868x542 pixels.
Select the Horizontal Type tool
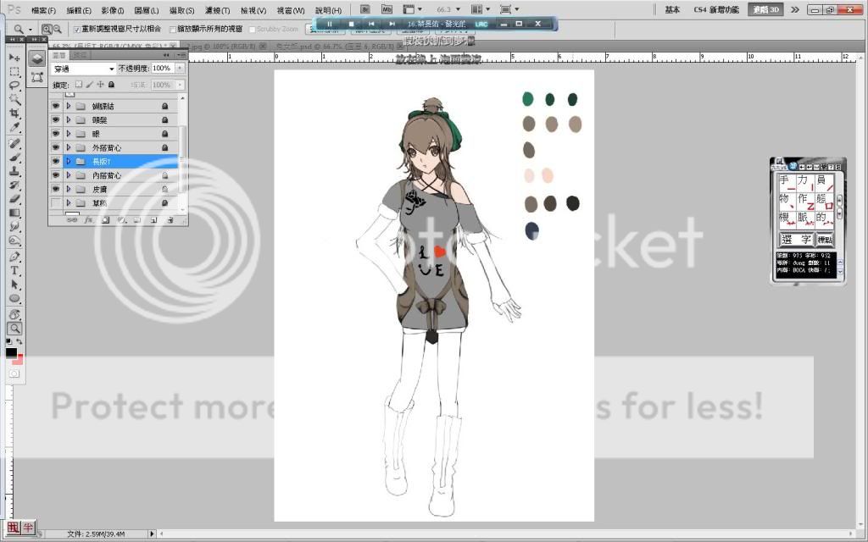tap(14, 271)
